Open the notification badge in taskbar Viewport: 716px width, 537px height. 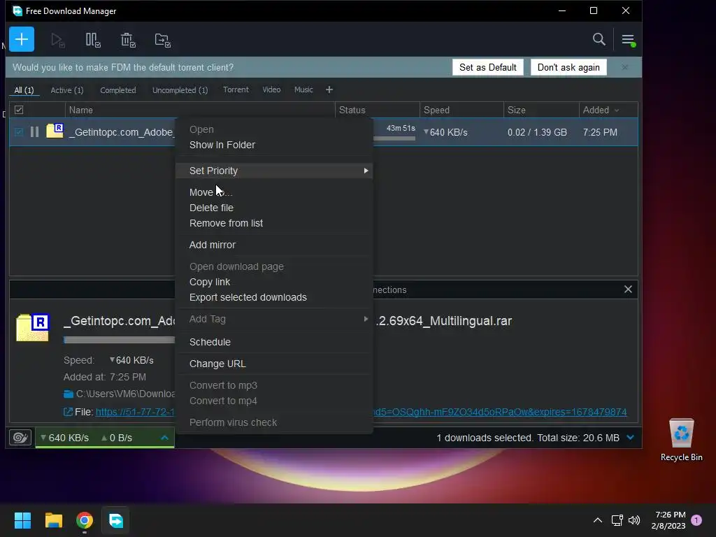pos(696,520)
